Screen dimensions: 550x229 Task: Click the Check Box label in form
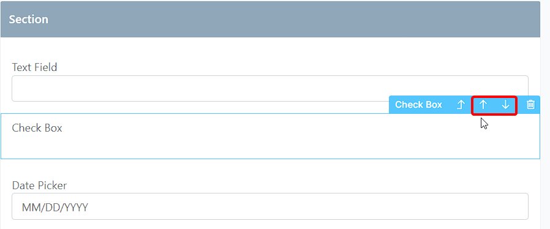pos(37,128)
